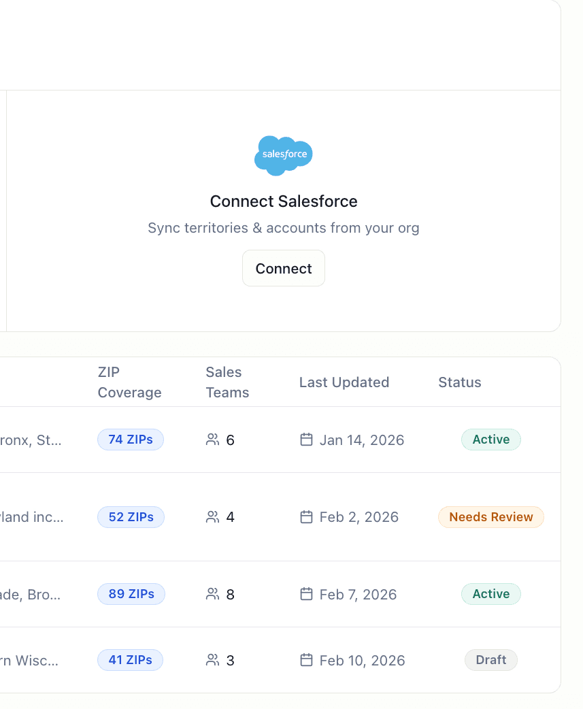Click the people icon beside 4 teams
Viewport: 583px width, 709px height.
(212, 517)
